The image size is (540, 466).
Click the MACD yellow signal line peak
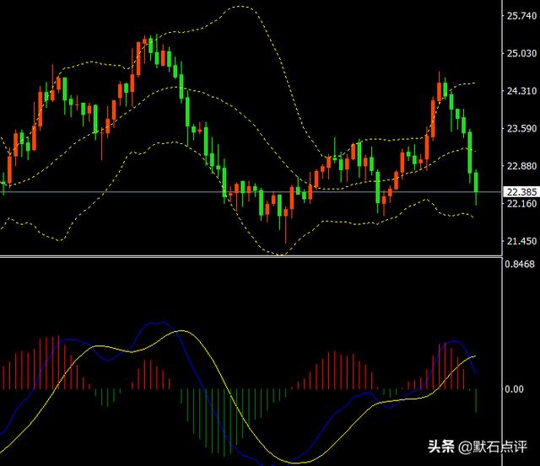tap(179, 332)
